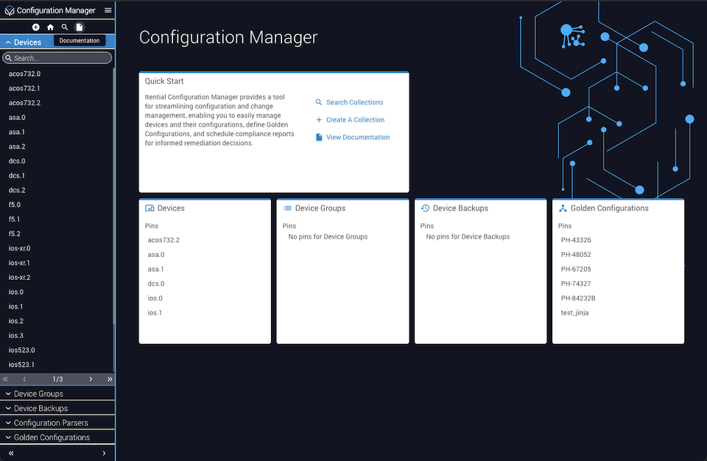Screen dimensions: 707x461
Task: Open the Documentation page icon
Action: click(80, 27)
